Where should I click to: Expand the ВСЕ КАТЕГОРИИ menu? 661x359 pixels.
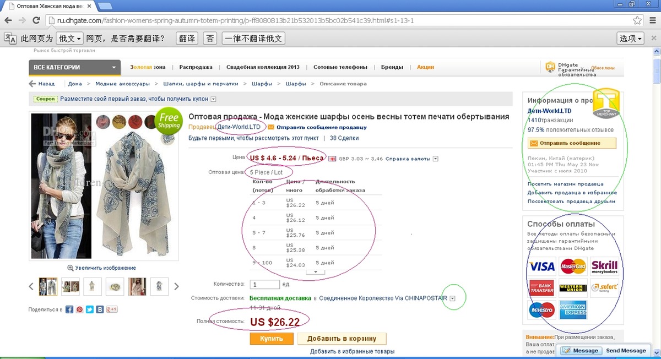[x=74, y=67]
